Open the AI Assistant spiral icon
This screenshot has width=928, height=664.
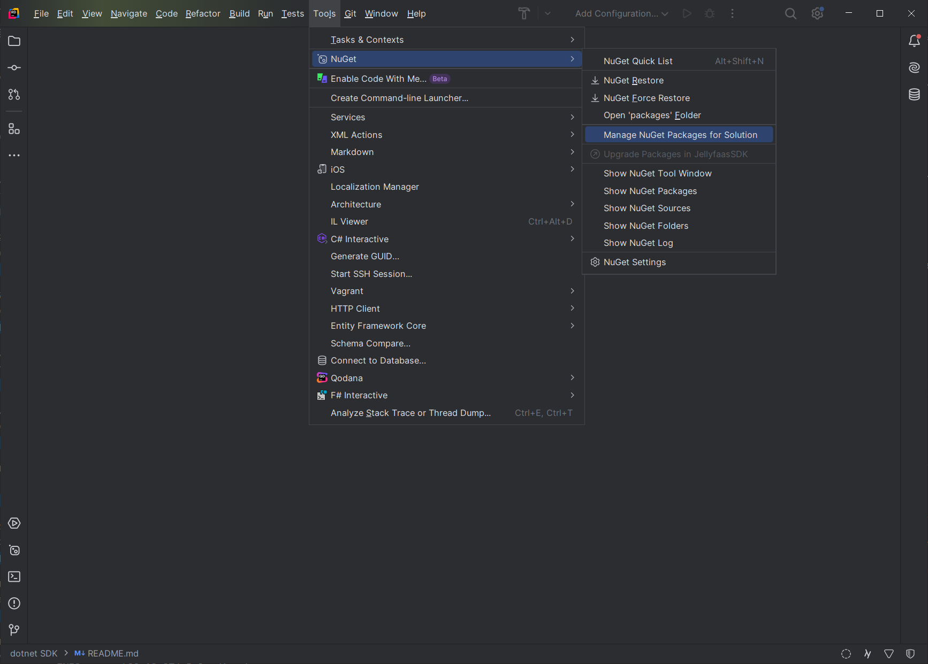point(914,67)
